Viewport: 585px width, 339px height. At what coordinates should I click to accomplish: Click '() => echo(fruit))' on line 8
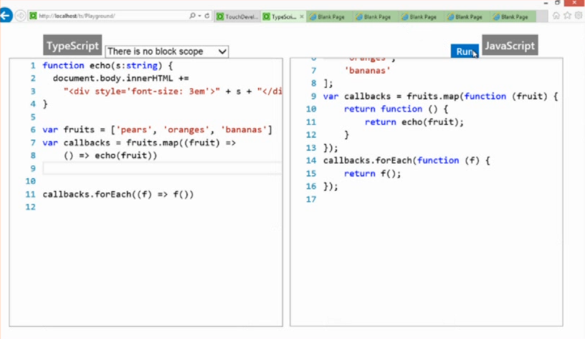point(110,155)
